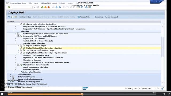This screenshot has width=171, height=96.
Task: Click the Find binoculars icon
Action: [x=56, y=7]
